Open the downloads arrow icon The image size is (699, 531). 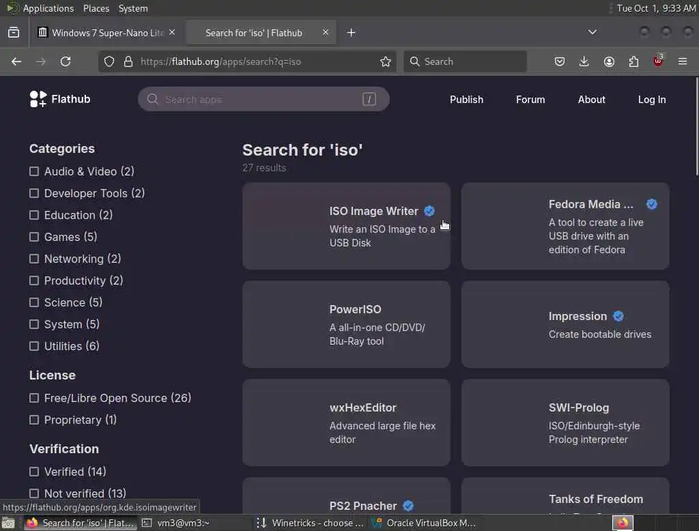coord(584,61)
